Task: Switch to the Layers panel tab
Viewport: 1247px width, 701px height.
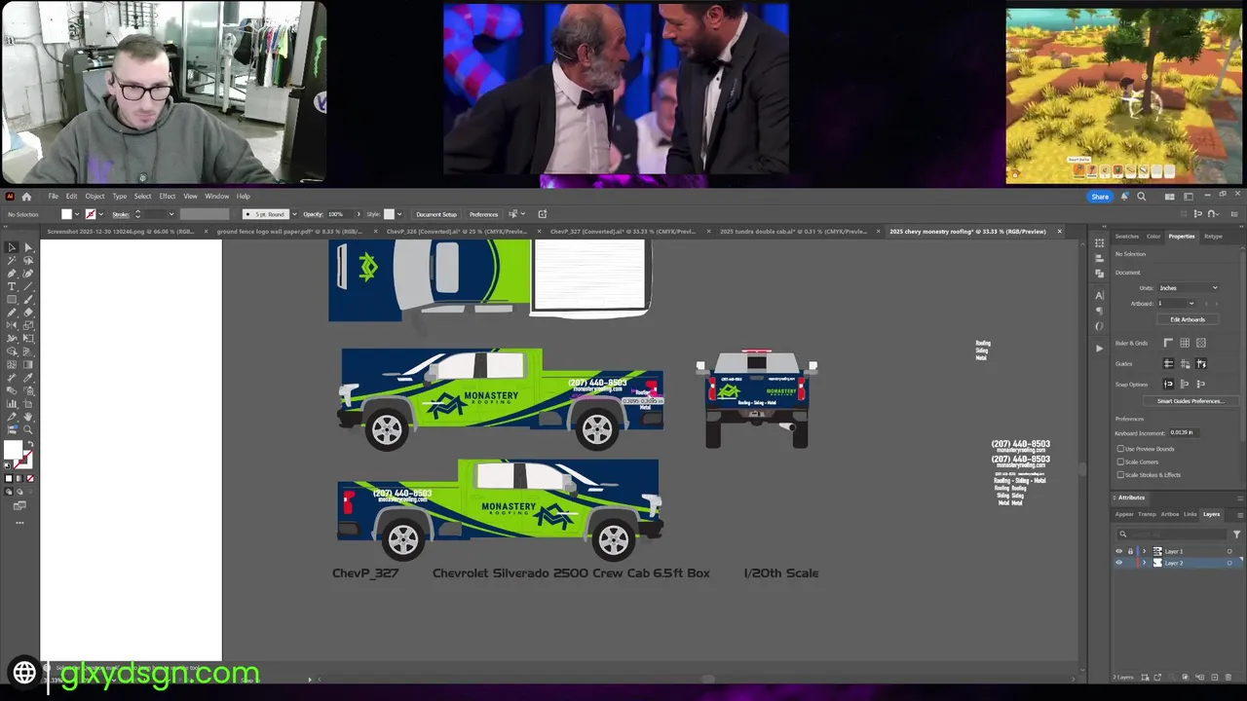Action: coord(1211,514)
